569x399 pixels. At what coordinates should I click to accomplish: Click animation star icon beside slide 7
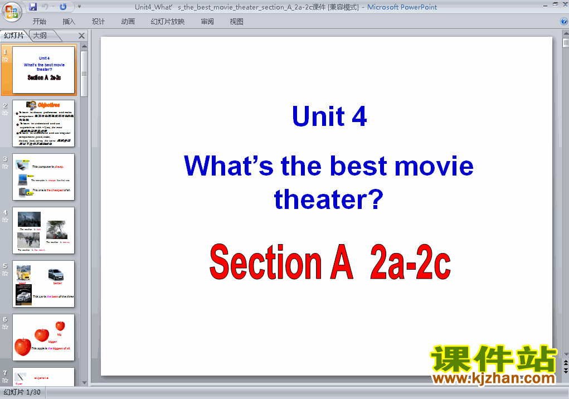tap(5, 381)
